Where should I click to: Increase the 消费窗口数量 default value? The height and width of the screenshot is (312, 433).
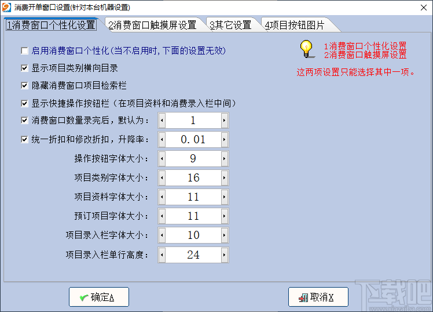(x=224, y=120)
